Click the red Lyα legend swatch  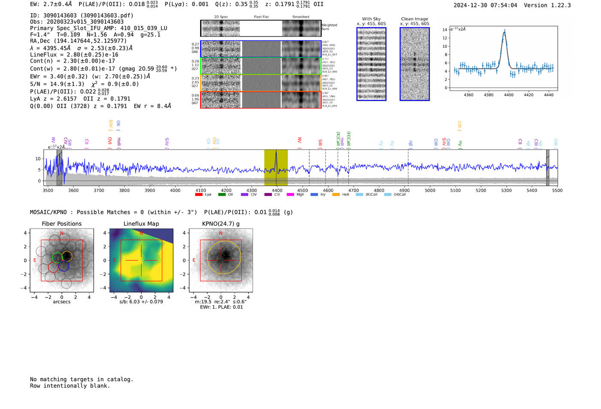click(199, 194)
